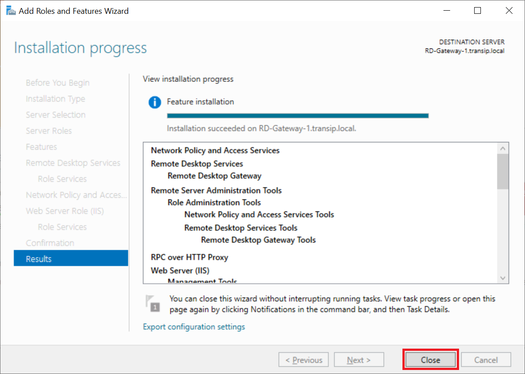Click the disabled Previous button
The height and width of the screenshot is (374, 525).
coord(304,360)
